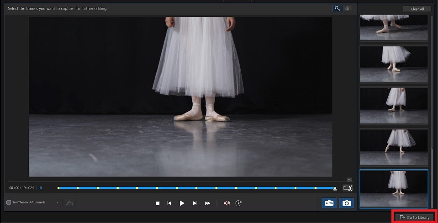Step to the previous frame
The height and width of the screenshot is (223, 438).
169,203
